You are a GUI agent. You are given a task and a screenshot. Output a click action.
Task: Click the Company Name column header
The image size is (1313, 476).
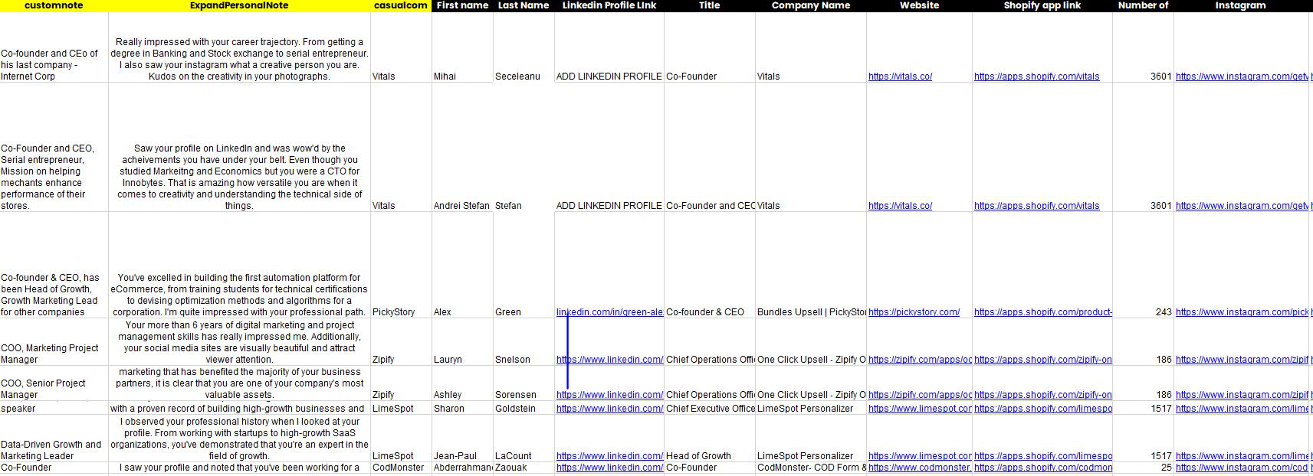(811, 5)
